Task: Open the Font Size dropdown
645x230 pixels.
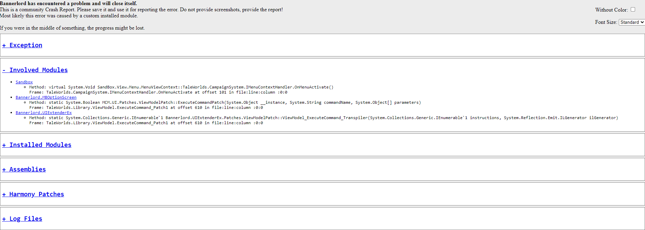Action: 632,22
